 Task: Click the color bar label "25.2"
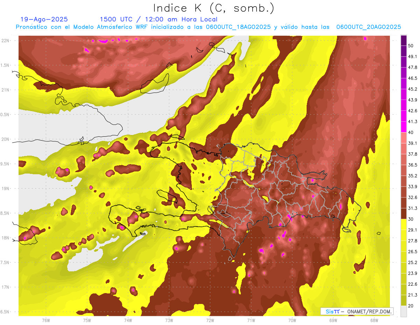(412, 263)
